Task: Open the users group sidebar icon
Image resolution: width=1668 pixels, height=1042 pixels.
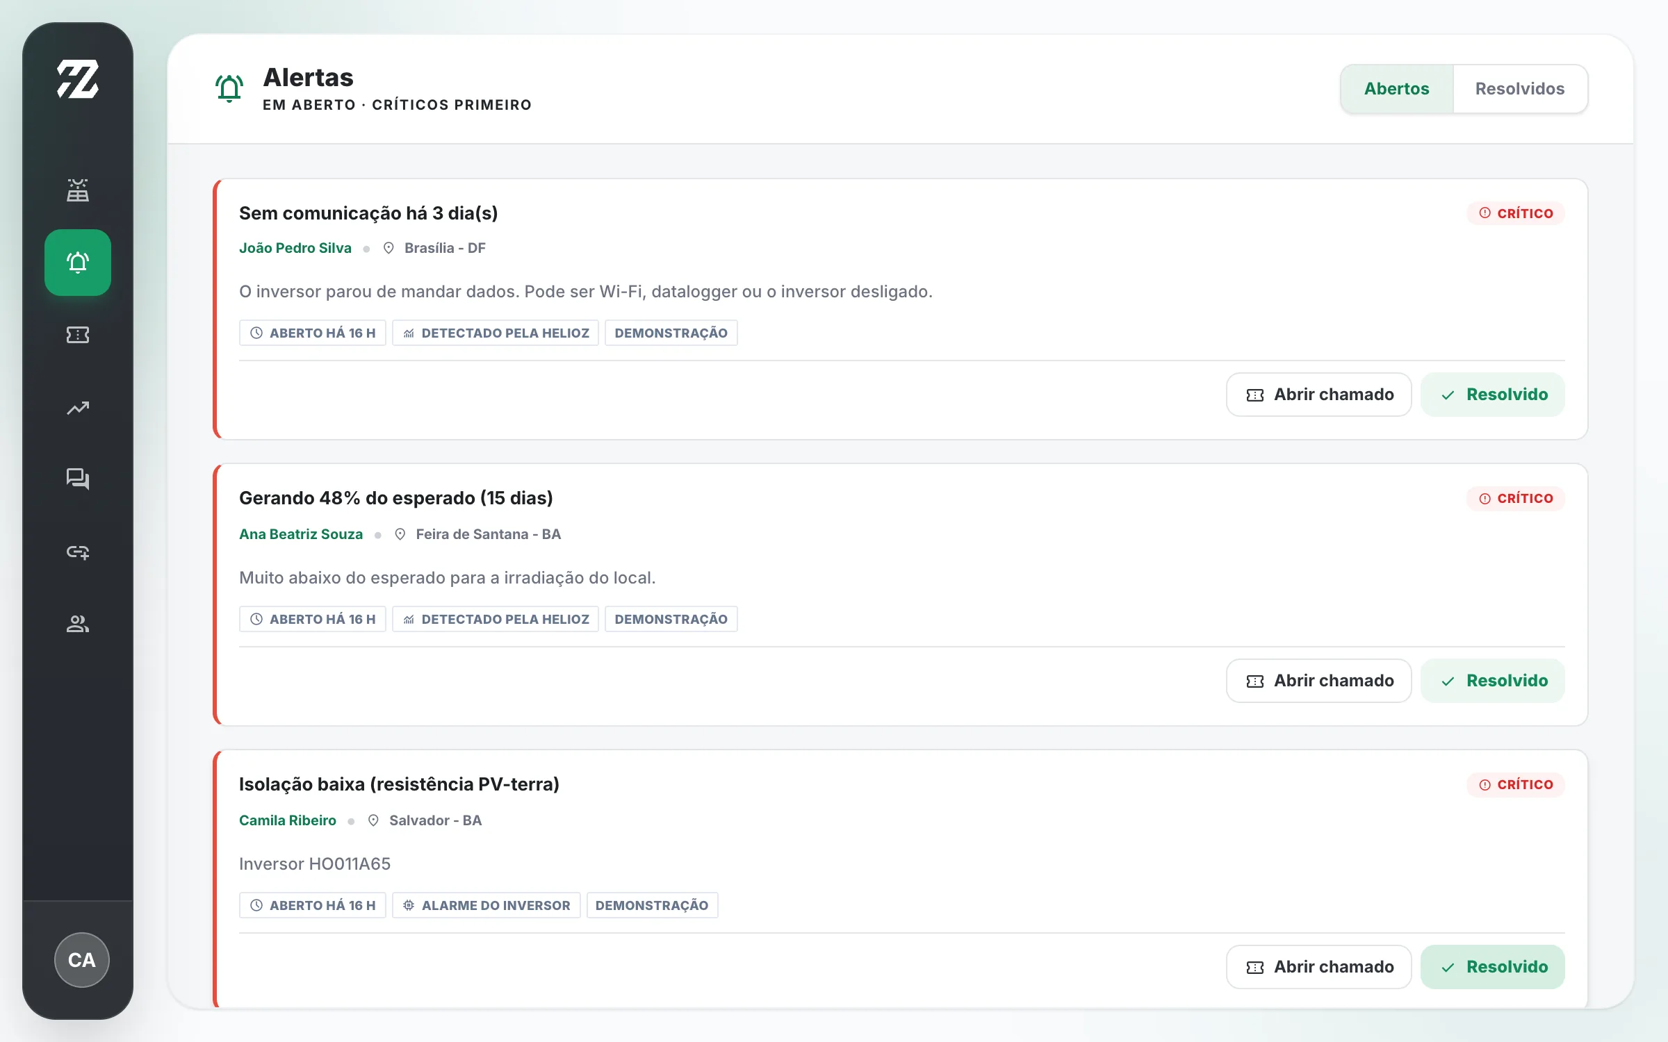Action: point(78,624)
